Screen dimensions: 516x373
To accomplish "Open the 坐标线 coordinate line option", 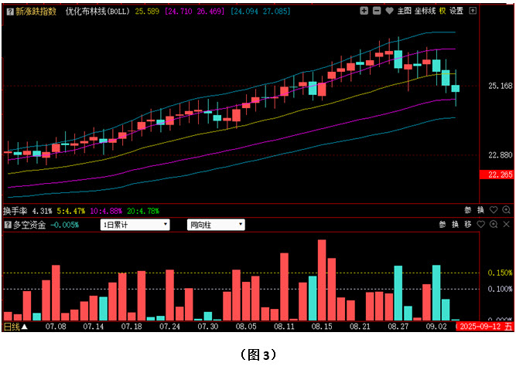I will pyautogui.click(x=425, y=11).
